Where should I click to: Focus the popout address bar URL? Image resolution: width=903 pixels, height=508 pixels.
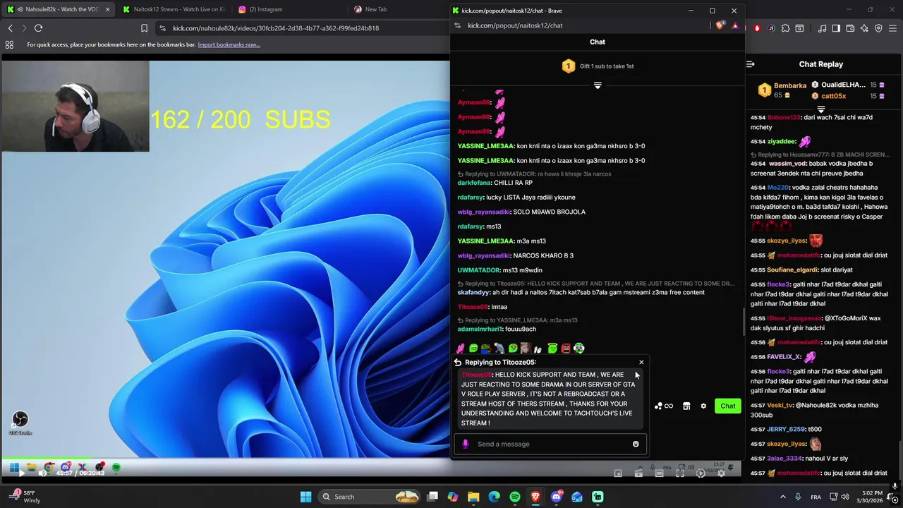pyautogui.click(x=515, y=25)
